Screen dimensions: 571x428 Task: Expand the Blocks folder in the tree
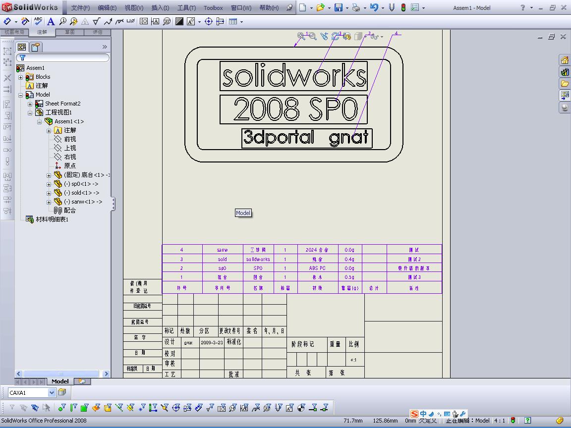tap(21, 77)
